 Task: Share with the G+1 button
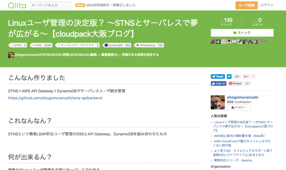coord(246,76)
